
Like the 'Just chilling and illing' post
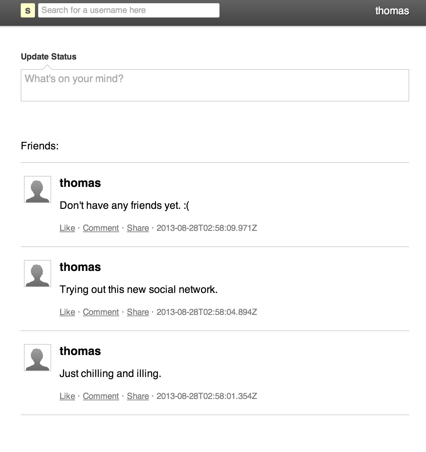[67, 396]
